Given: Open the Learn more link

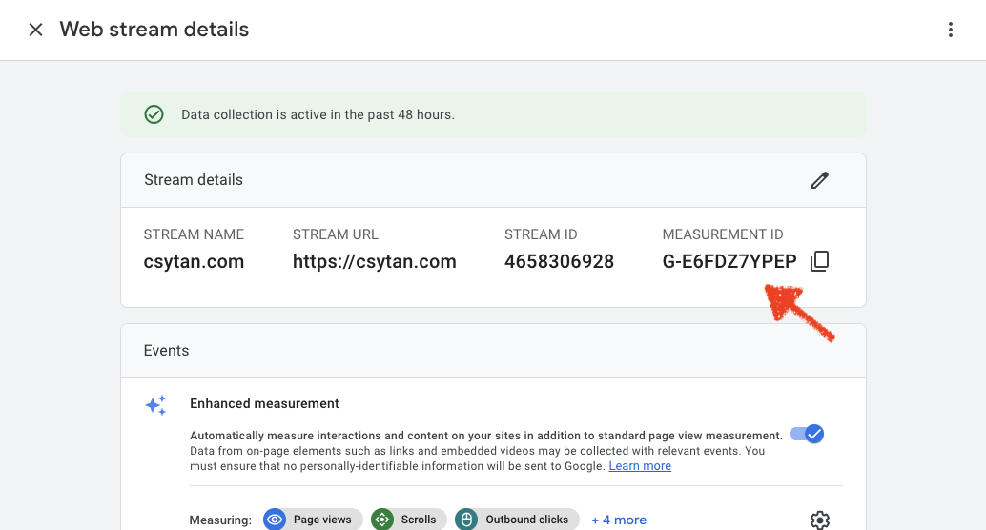Looking at the screenshot, I should click(640, 466).
